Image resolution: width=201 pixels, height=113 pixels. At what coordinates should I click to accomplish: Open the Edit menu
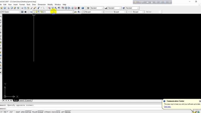(x=5, y=4)
